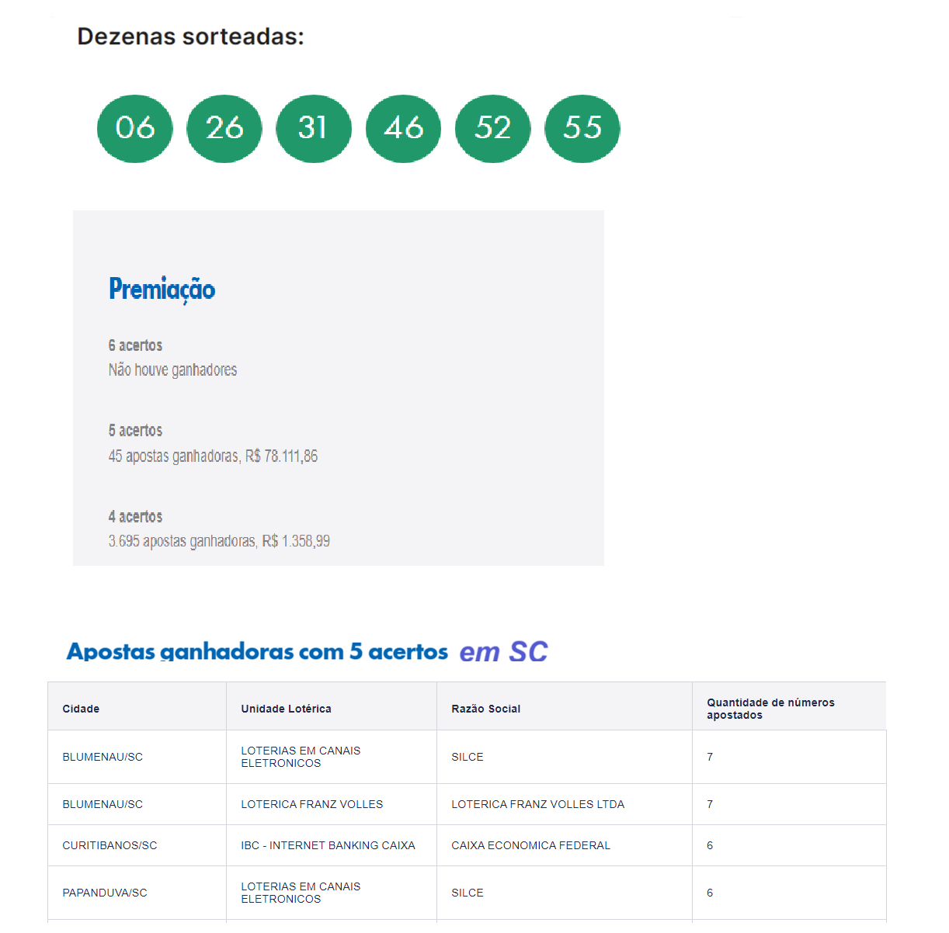Image resolution: width=949 pixels, height=933 pixels.
Task: Click the drawn number ball 26
Action: pyautogui.click(x=224, y=129)
